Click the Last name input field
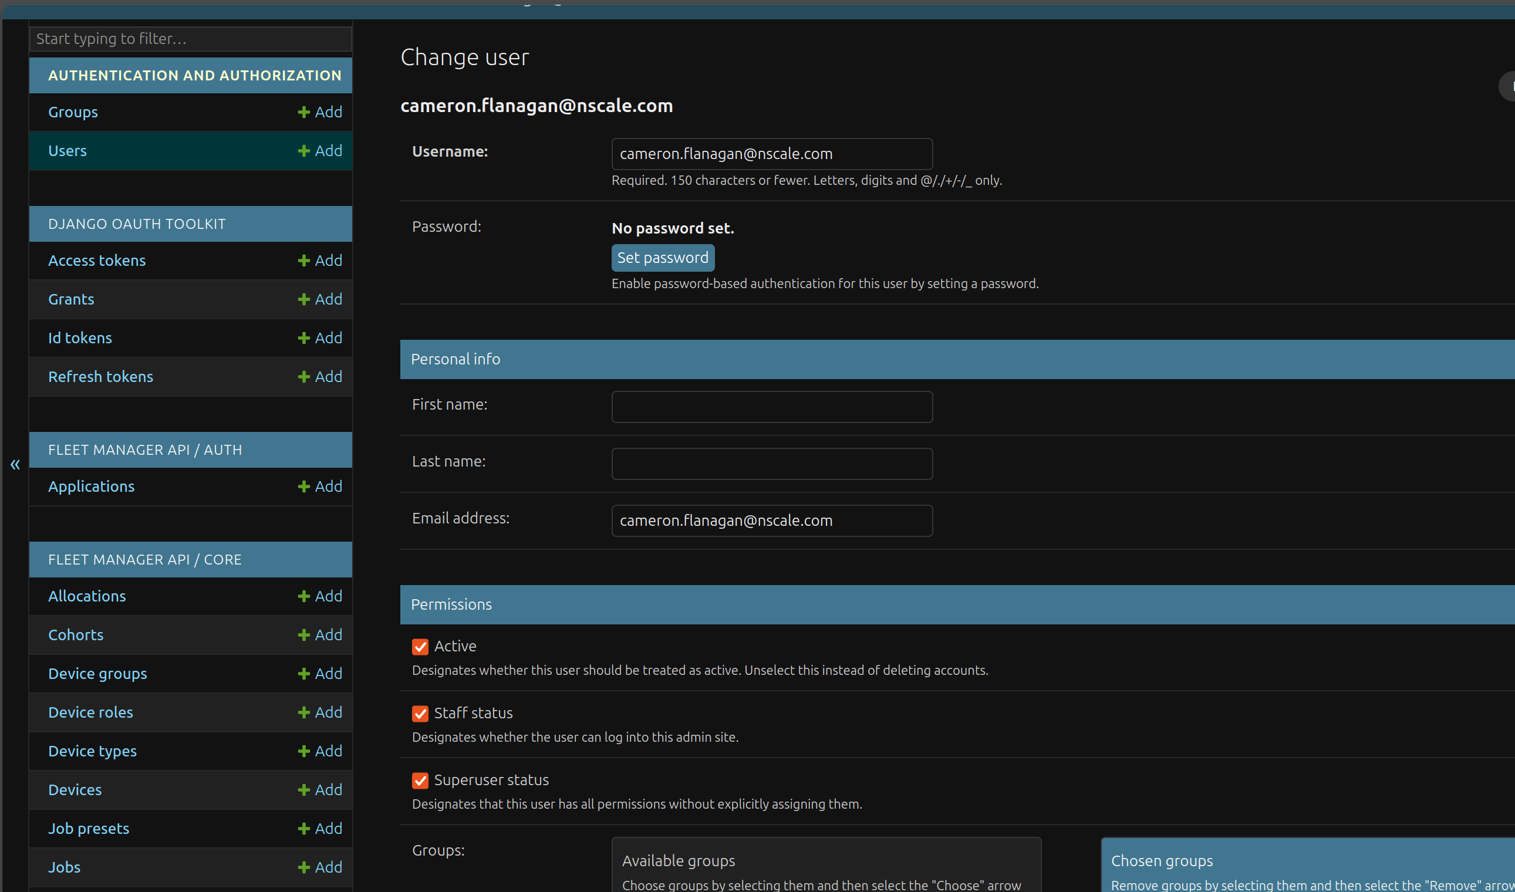The height and width of the screenshot is (892, 1515). point(772,464)
